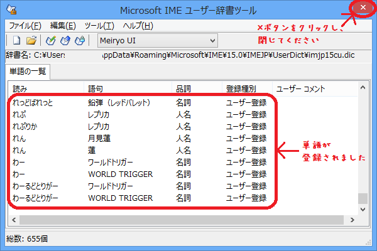
Task: Click WORLD TRIGGER in the わーるどとりがー row
Action: [121, 198]
